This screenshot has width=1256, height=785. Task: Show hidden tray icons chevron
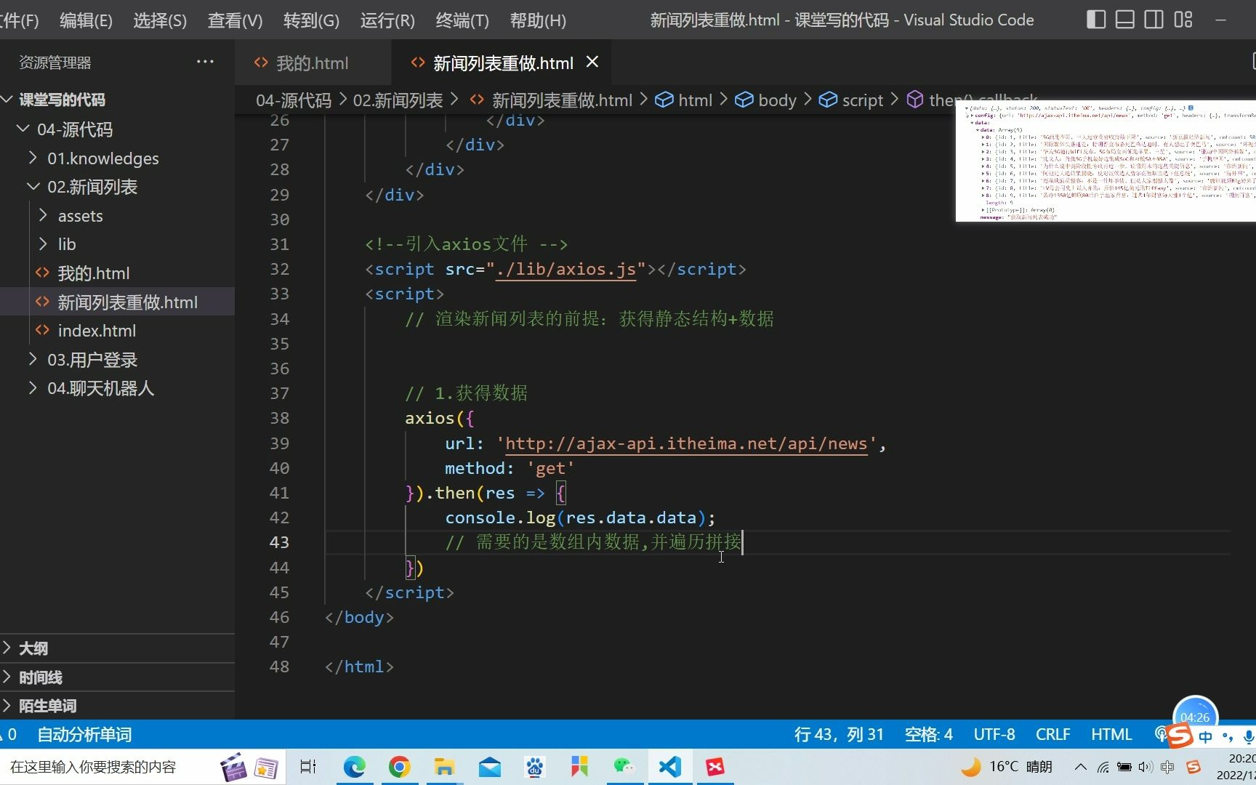coord(1081,767)
